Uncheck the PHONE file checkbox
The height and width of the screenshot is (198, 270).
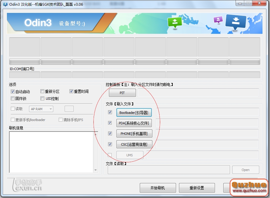point(110,133)
